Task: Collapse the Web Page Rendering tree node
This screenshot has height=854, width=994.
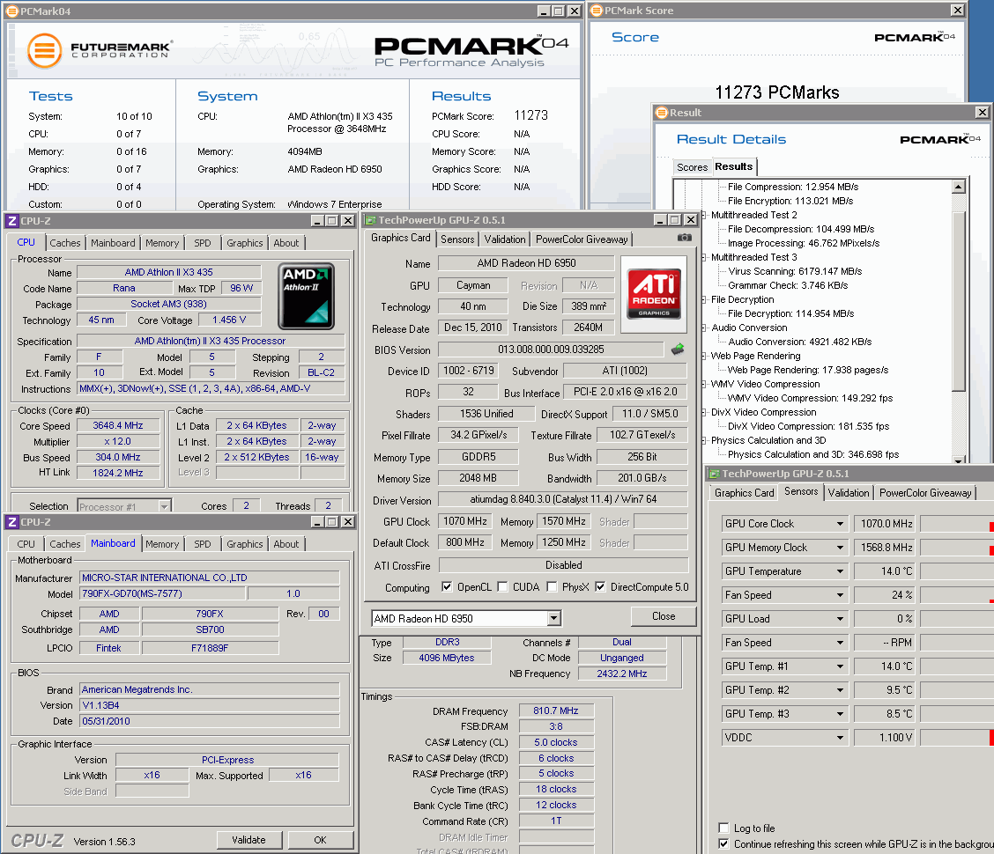Action: pyautogui.click(x=703, y=356)
